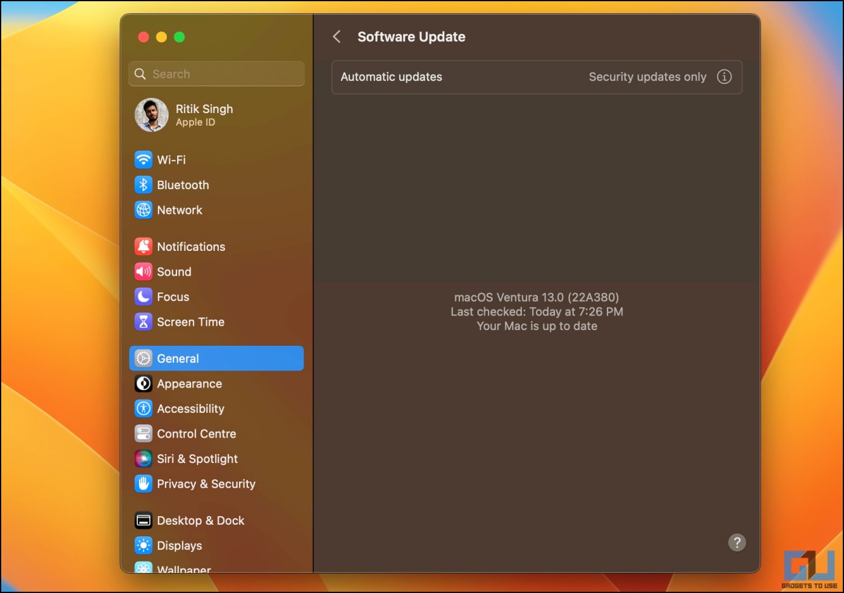Image resolution: width=844 pixels, height=593 pixels.
Task: Open help with question mark button
Action: (x=737, y=542)
